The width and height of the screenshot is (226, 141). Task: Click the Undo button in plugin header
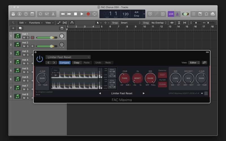pos(98,63)
